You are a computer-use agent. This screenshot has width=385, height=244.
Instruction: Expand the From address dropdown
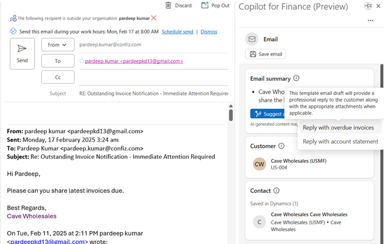point(58,44)
